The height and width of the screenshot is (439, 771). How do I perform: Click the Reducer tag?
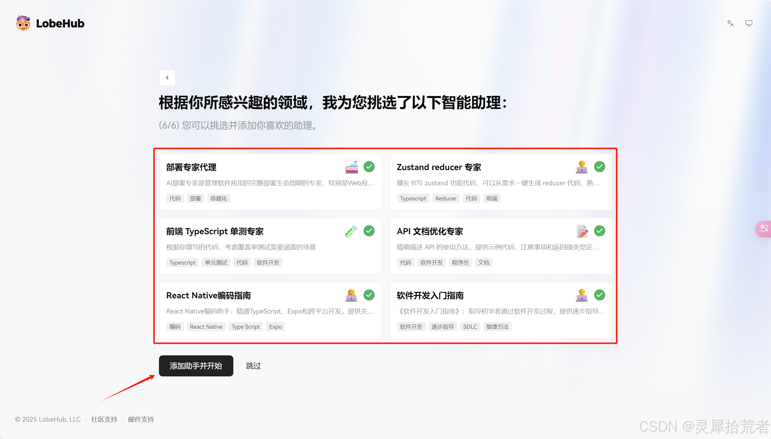coord(446,199)
